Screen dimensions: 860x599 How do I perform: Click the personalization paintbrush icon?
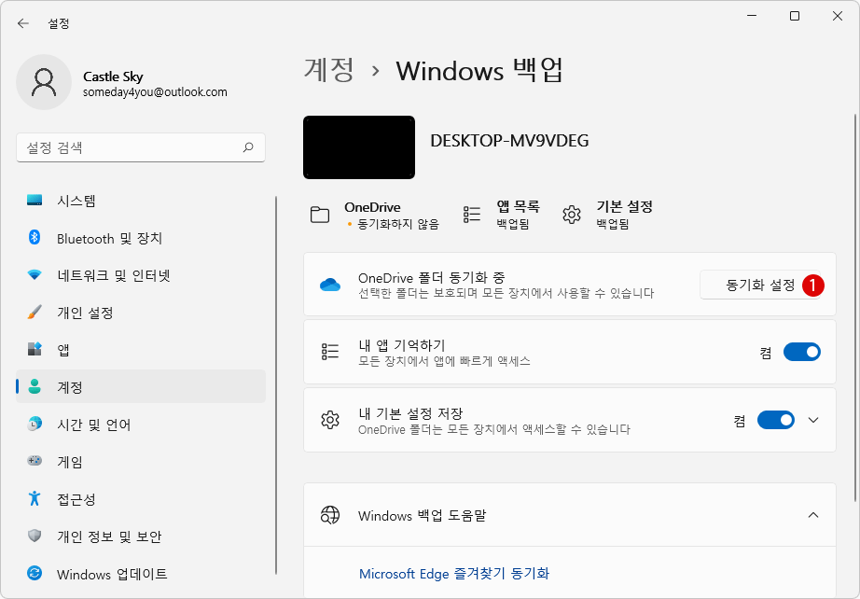(35, 313)
